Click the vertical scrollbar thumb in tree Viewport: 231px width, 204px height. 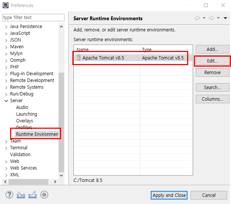(61, 122)
